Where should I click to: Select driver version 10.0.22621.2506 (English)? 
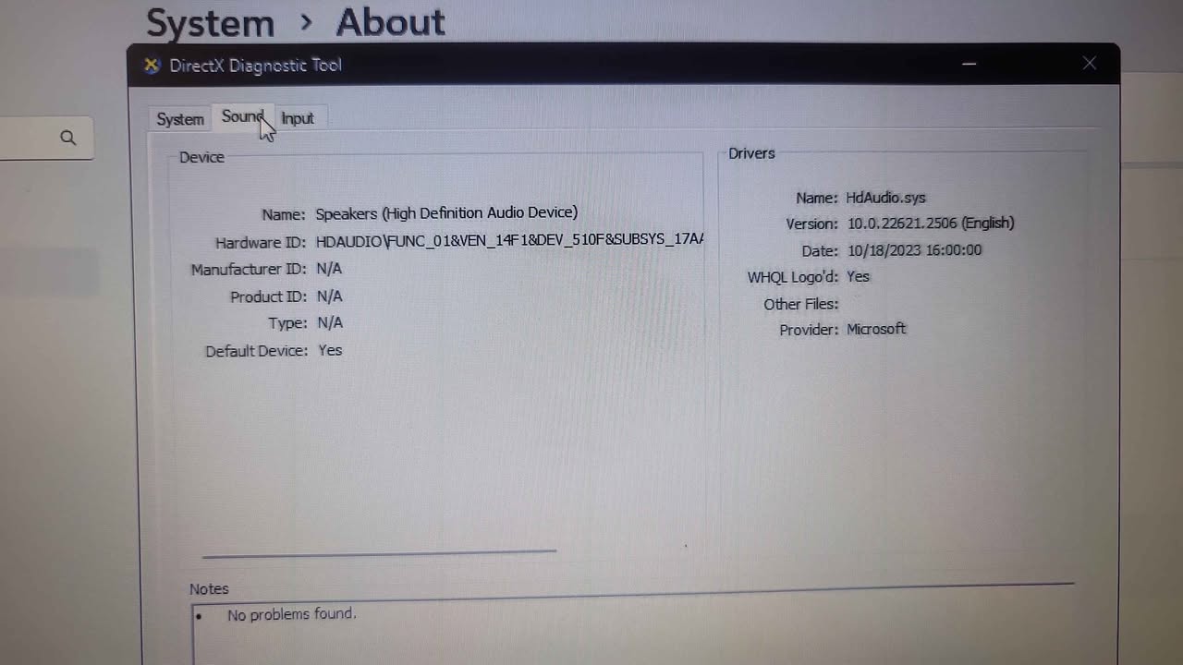tap(931, 224)
